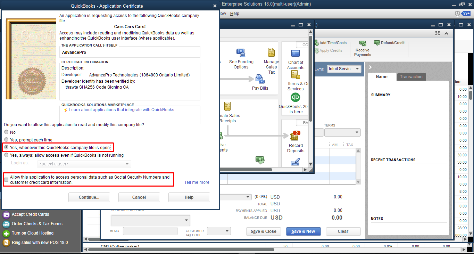
Task: Switch to the Transaction tab
Action: 411,77
